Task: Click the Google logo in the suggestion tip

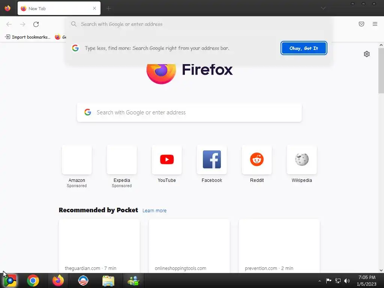Action: pyautogui.click(x=75, y=48)
